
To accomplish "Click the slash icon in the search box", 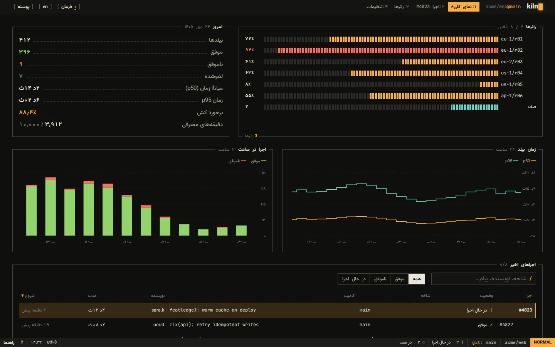I will click(x=530, y=278).
